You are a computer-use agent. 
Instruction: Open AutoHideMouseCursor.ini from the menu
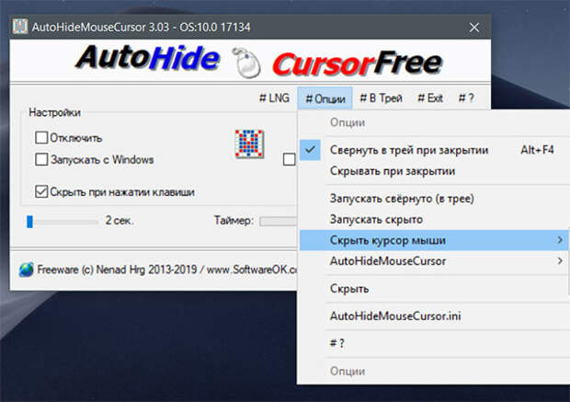coord(434,316)
